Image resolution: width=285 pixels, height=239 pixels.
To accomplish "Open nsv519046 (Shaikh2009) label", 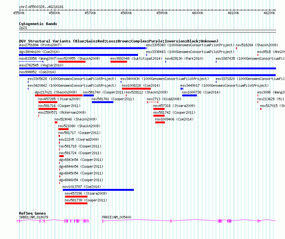I will tap(76, 119).
